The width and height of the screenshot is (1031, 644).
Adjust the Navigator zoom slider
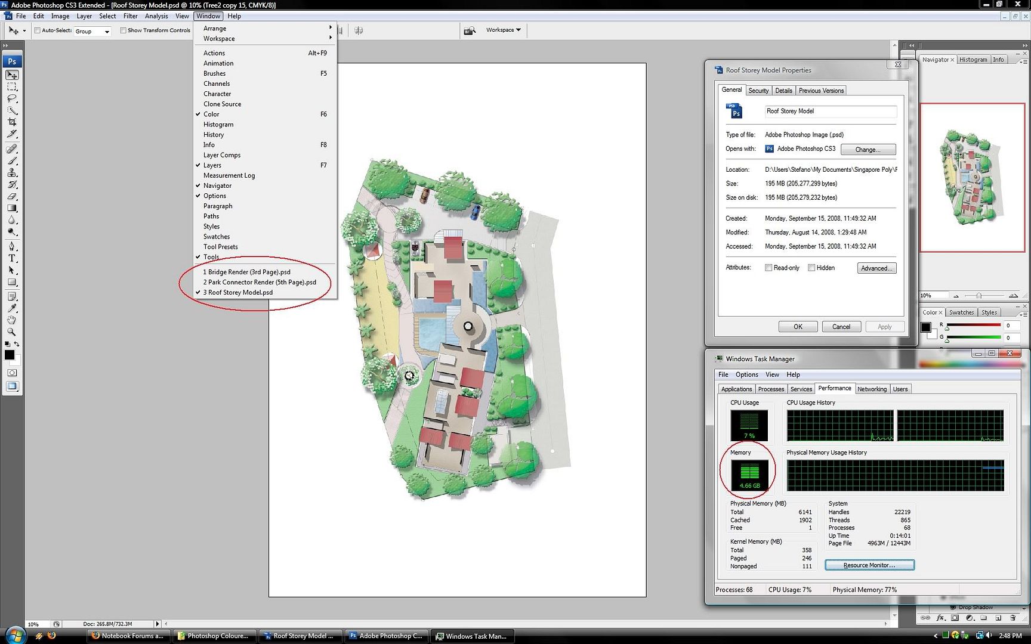point(978,296)
